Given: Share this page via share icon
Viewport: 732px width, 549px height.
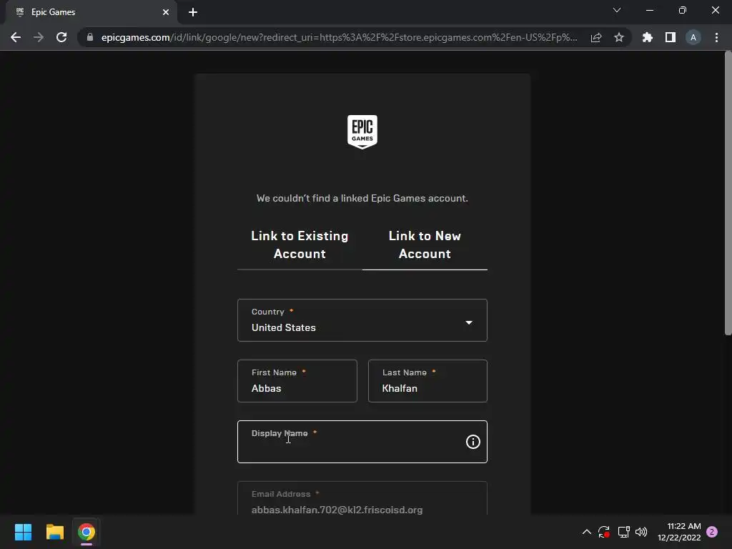Looking at the screenshot, I should tap(596, 38).
